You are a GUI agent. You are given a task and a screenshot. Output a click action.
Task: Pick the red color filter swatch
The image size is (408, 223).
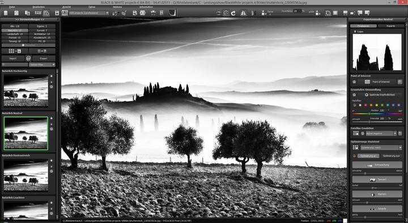click(365, 105)
